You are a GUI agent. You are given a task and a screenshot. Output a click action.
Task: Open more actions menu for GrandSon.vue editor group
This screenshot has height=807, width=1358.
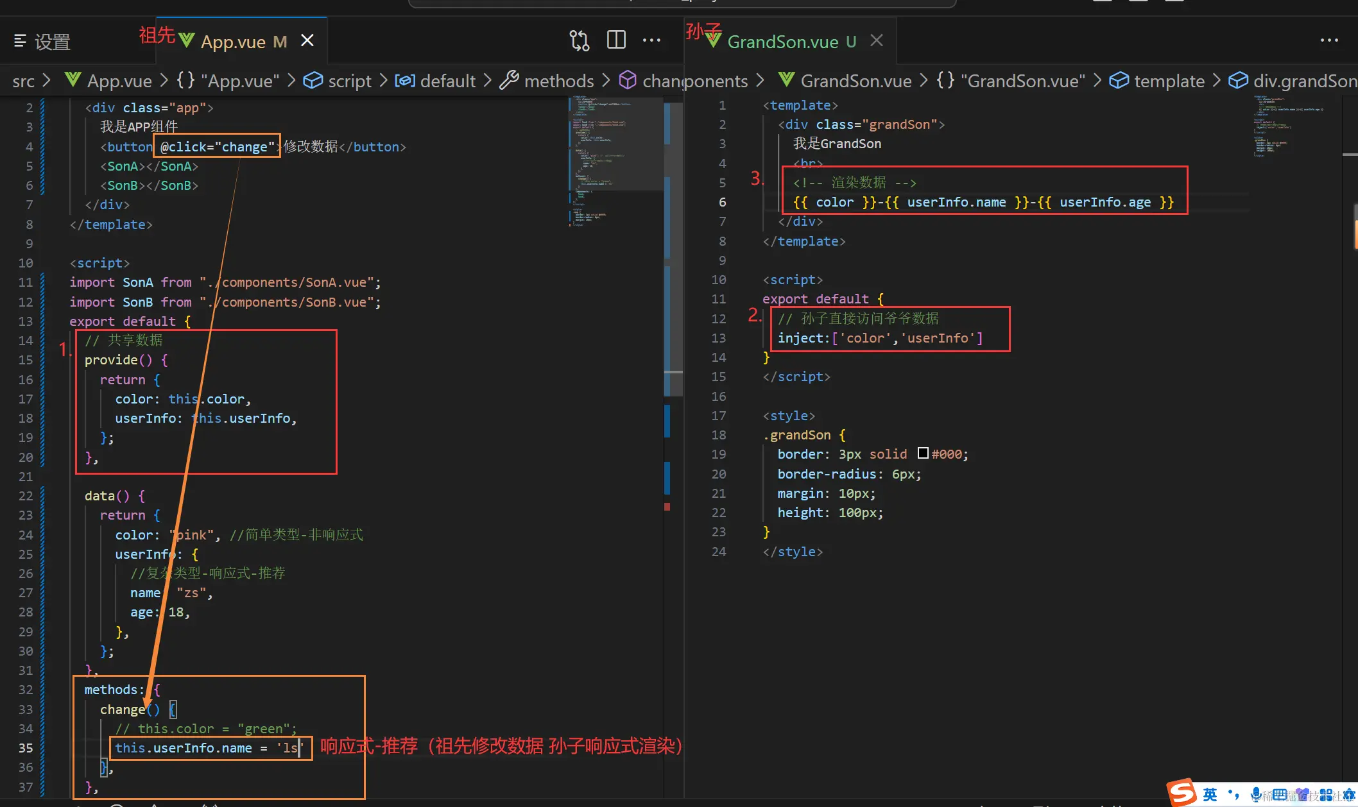point(1329,40)
